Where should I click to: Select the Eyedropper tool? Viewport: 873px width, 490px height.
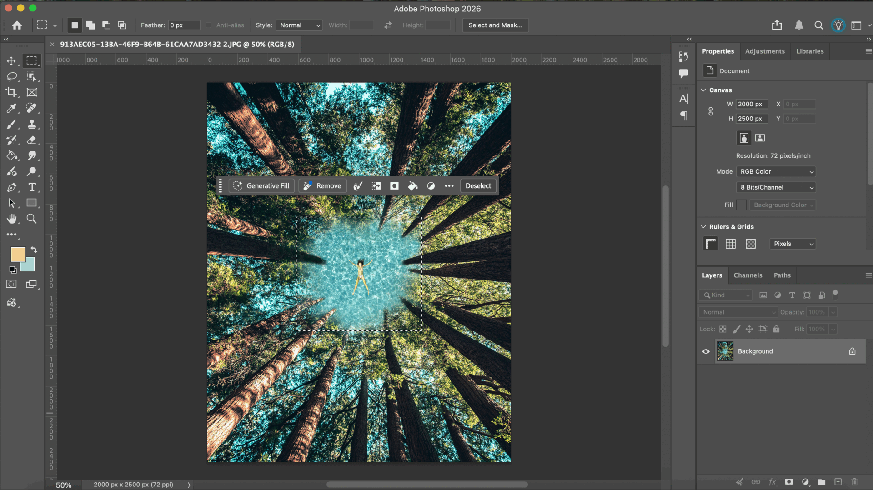click(x=11, y=108)
